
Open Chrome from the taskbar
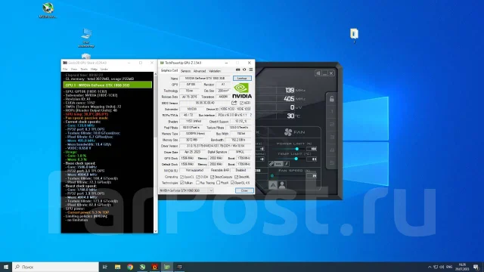pos(130,267)
